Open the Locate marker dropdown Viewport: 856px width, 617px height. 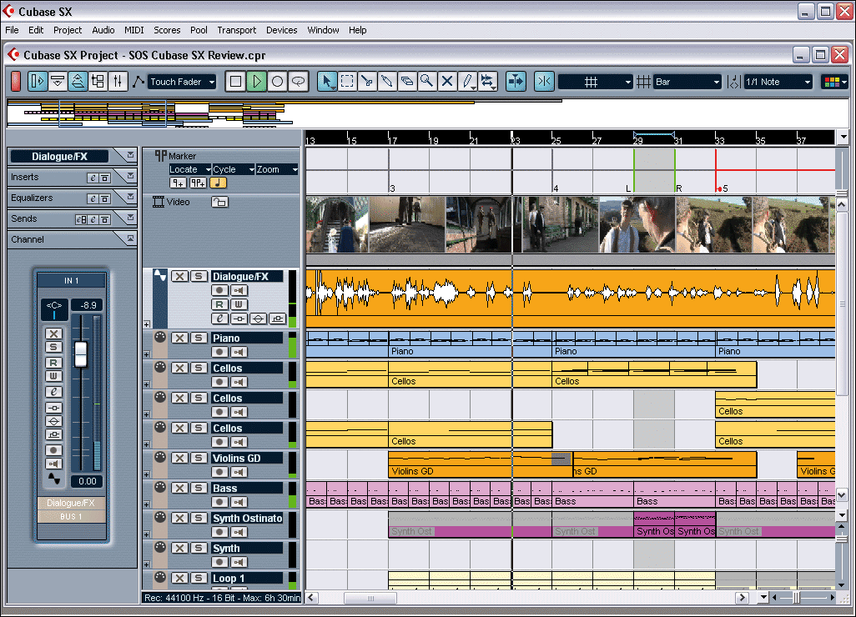pyautogui.click(x=190, y=169)
